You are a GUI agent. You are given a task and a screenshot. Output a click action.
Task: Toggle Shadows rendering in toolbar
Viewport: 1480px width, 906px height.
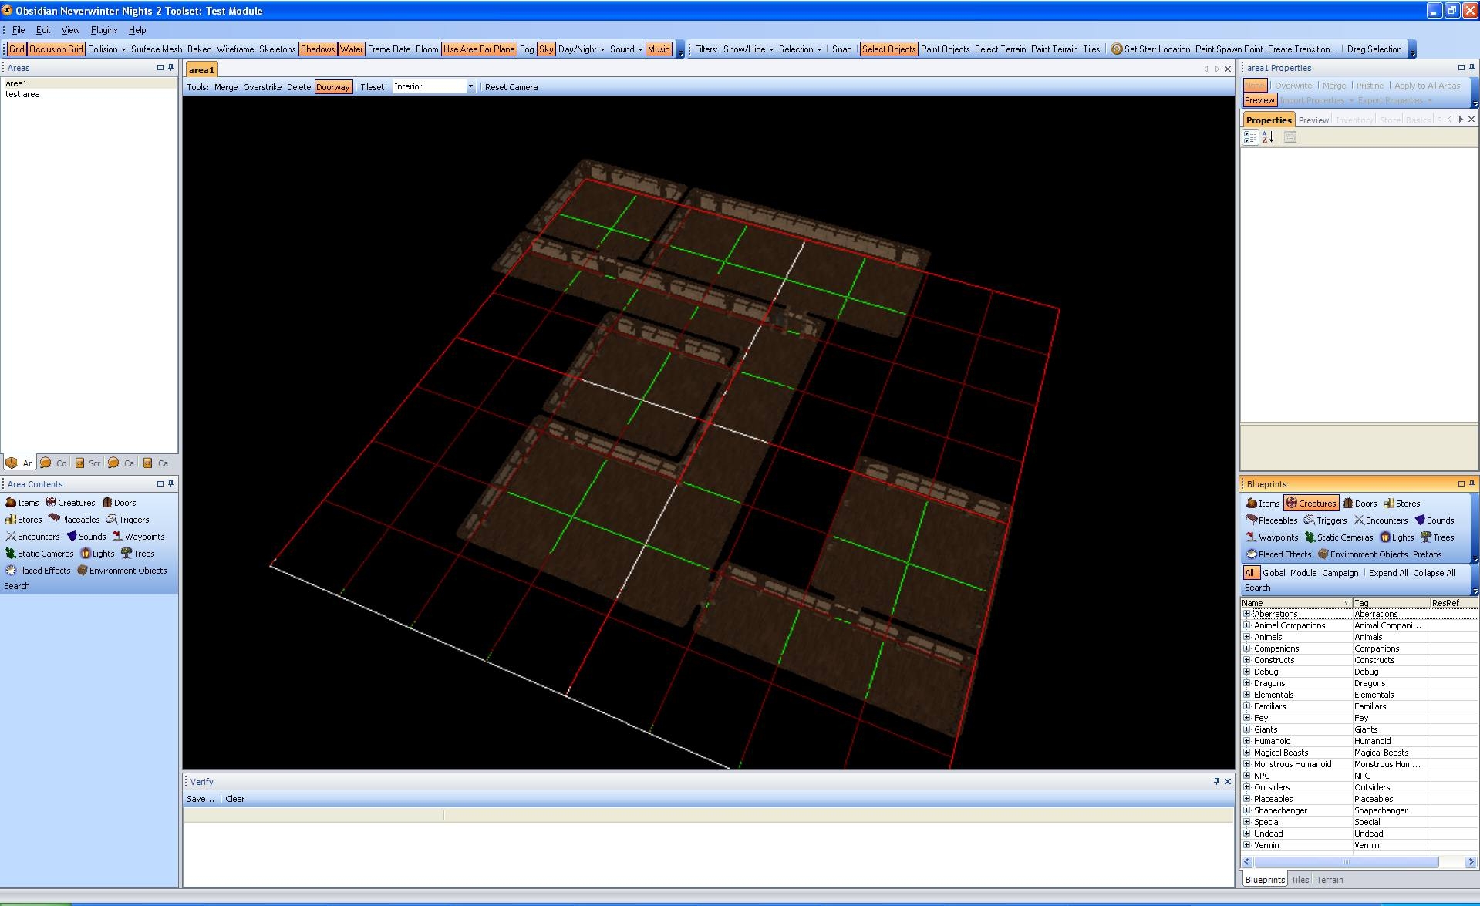[x=317, y=49]
